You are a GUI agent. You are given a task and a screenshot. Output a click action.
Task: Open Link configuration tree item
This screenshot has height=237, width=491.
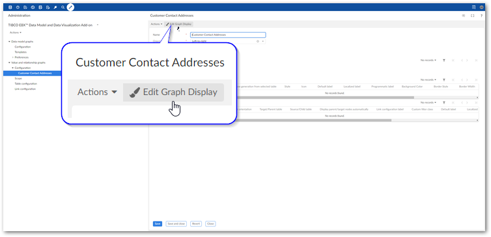[25, 89]
